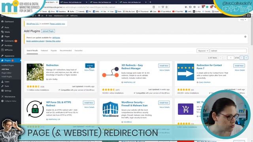This screenshot has width=253, height=142.
Task: Open the Dashboard sidebar menu
Action: coord(9,22)
